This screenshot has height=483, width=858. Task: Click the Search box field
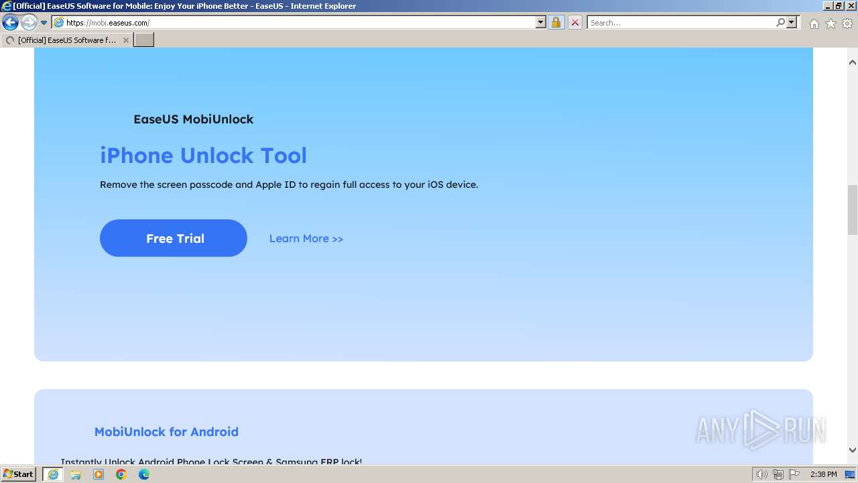coord(681,23)
